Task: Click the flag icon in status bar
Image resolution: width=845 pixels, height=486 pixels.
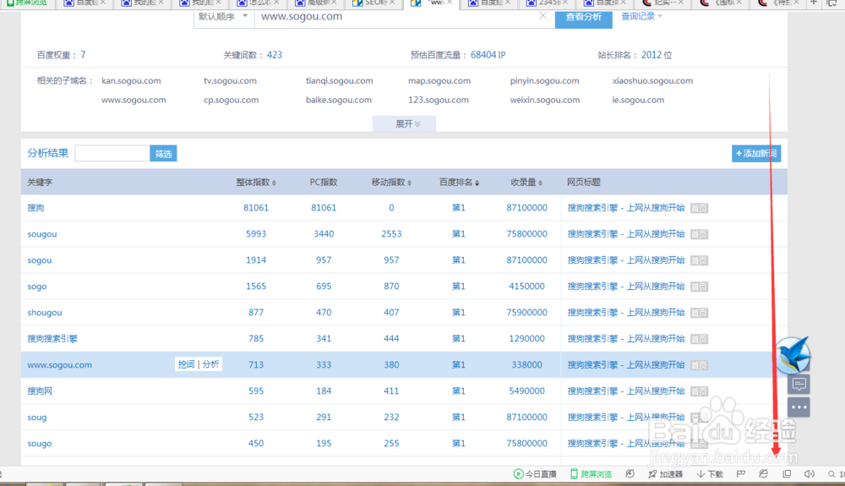Action: click(741, 474)
